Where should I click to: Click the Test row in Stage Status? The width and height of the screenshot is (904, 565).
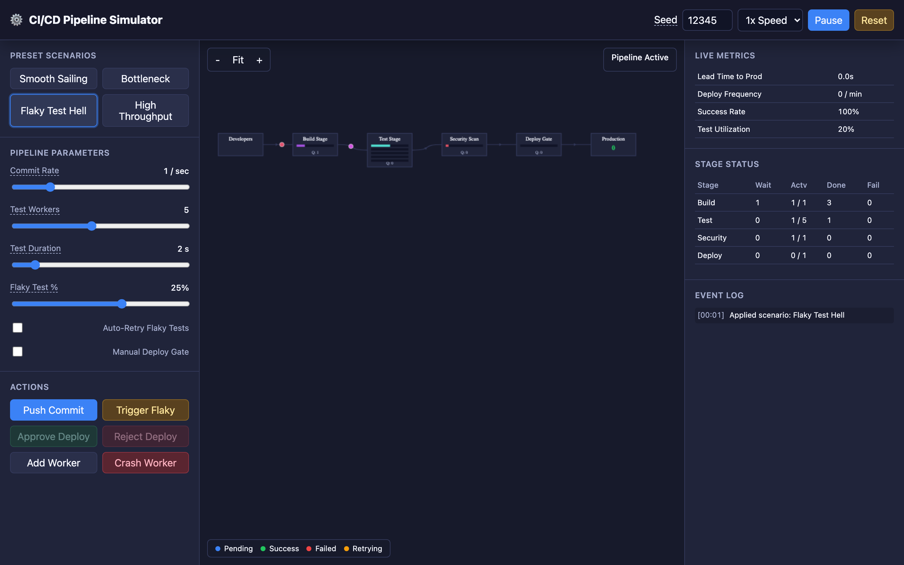794,220
